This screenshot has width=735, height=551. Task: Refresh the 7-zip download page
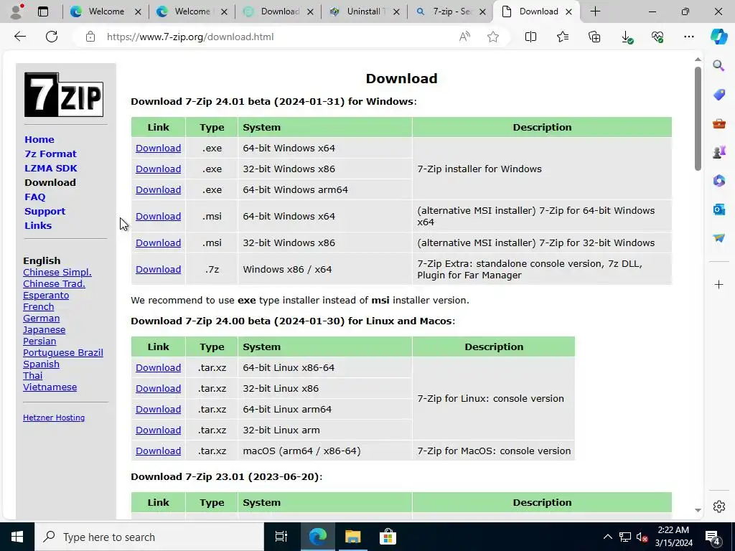(x=52, y=37)
